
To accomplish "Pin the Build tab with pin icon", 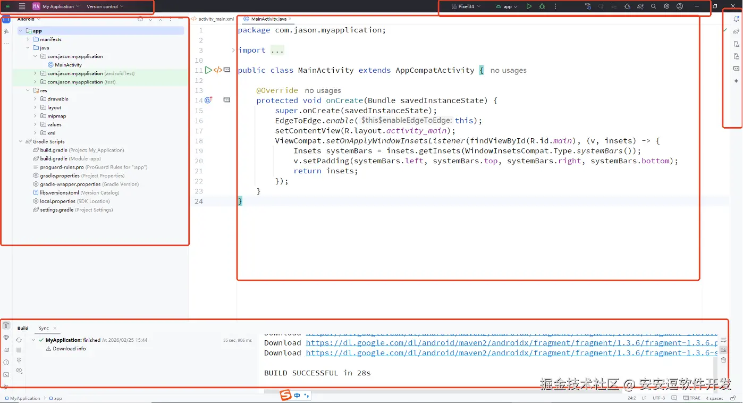I will (x=19, y=360).
